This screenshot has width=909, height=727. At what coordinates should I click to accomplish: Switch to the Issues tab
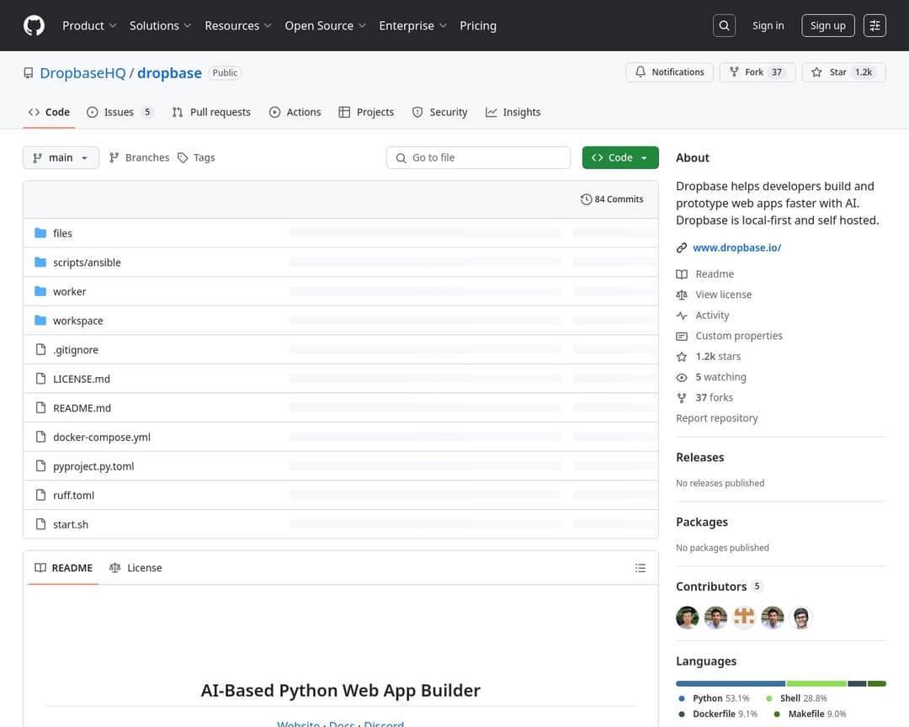click(x=120, y=112)
